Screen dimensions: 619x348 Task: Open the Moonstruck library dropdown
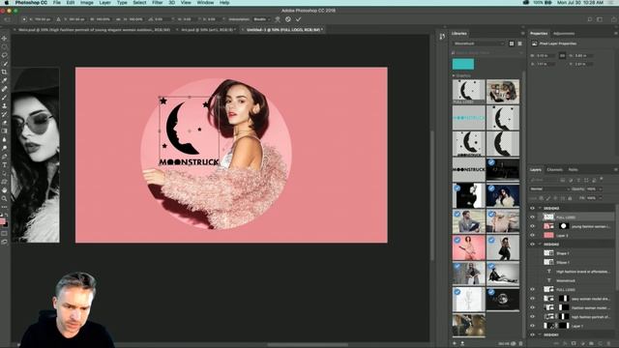479,43
